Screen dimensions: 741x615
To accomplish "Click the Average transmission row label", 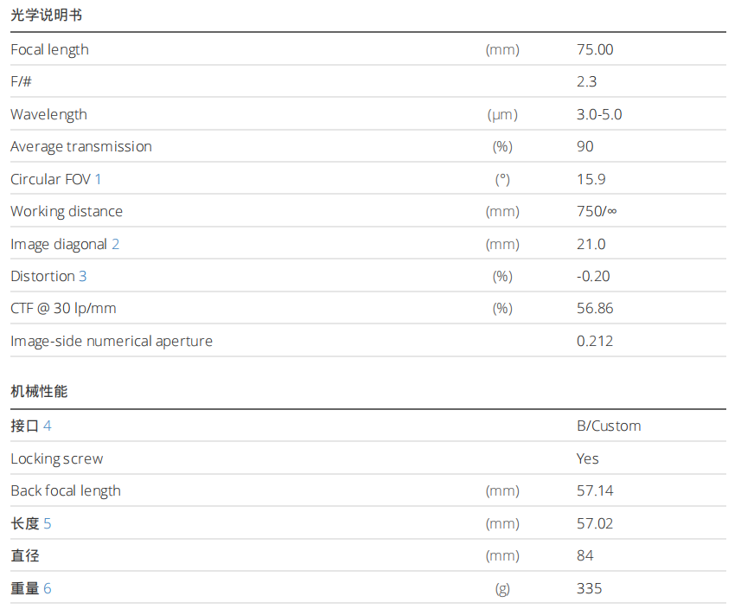I will point(81,146).
